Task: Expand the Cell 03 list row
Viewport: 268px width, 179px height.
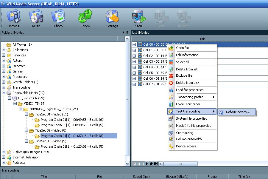Action: point(134,61)
